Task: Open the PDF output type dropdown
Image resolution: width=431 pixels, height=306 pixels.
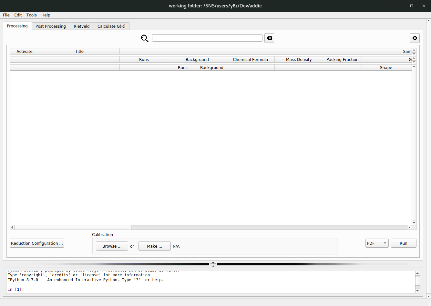Action: (x=377, y=243)
